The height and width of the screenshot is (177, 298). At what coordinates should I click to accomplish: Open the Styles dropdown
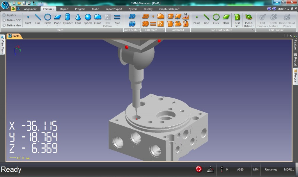282,9
